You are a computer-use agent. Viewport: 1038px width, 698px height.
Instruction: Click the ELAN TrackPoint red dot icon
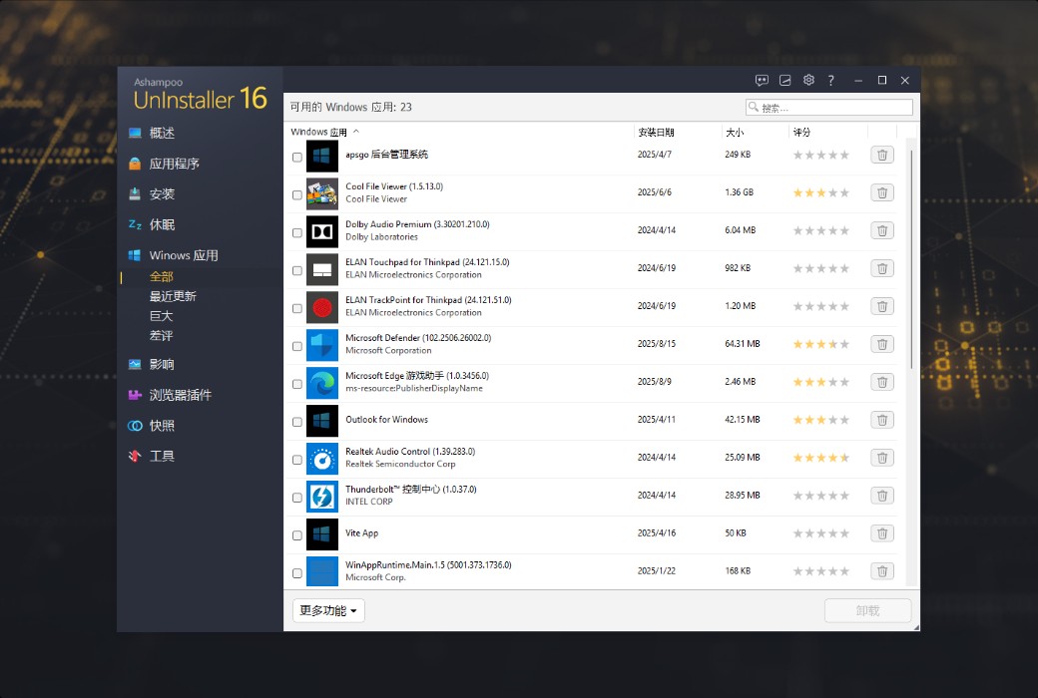coord(322,308)
